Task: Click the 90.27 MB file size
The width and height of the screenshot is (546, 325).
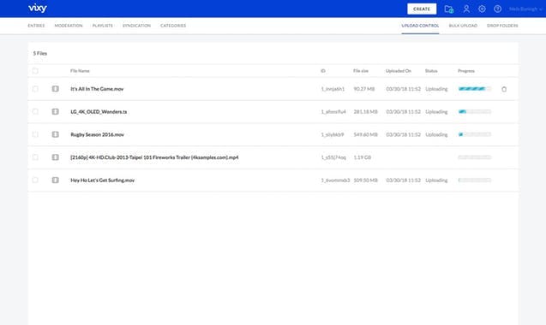Action: point(364,89)
